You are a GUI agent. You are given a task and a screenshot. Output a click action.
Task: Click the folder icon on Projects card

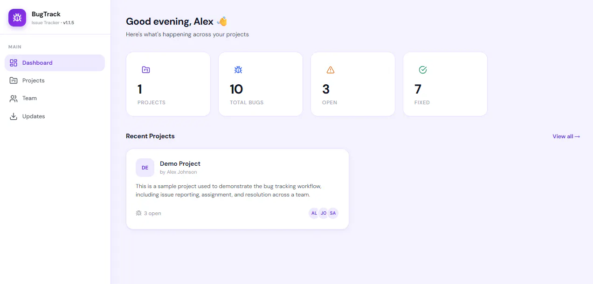coord(146,70)
